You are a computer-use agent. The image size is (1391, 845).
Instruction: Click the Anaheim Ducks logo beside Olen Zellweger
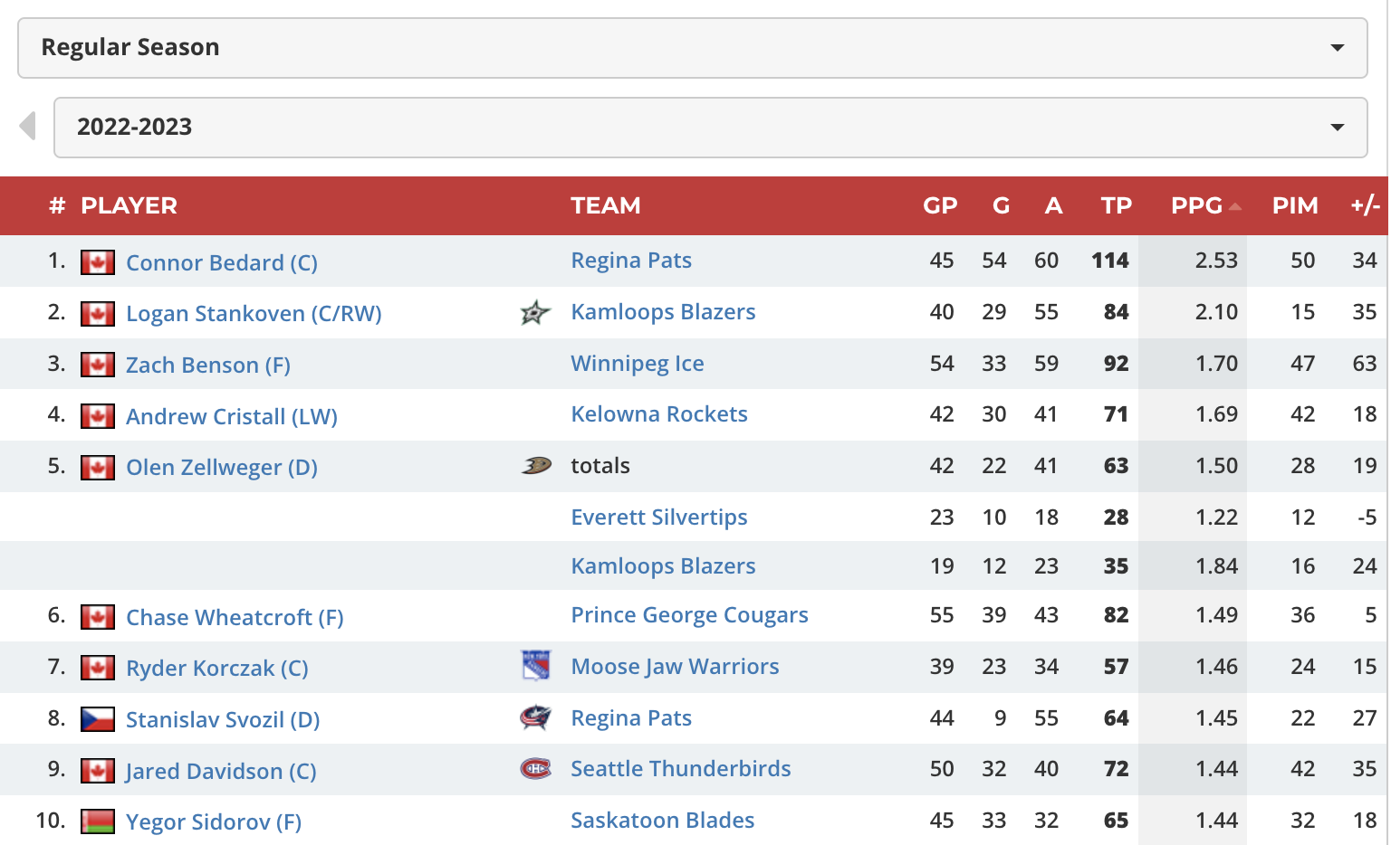click(536, 466)
